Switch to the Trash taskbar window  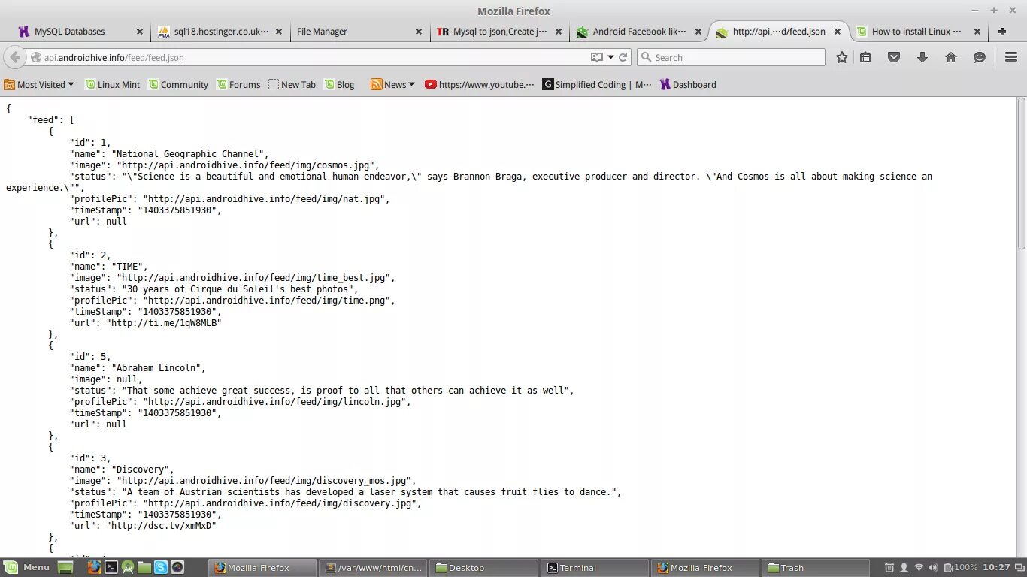(816, 568)
